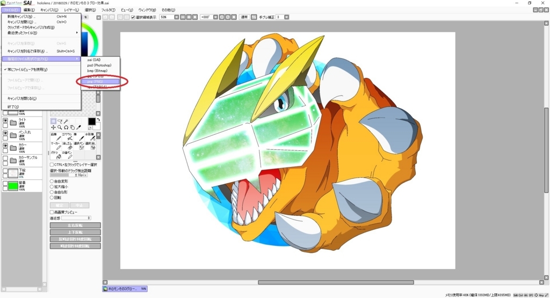
Task: Select the move tool
Action: pos(53,128)
